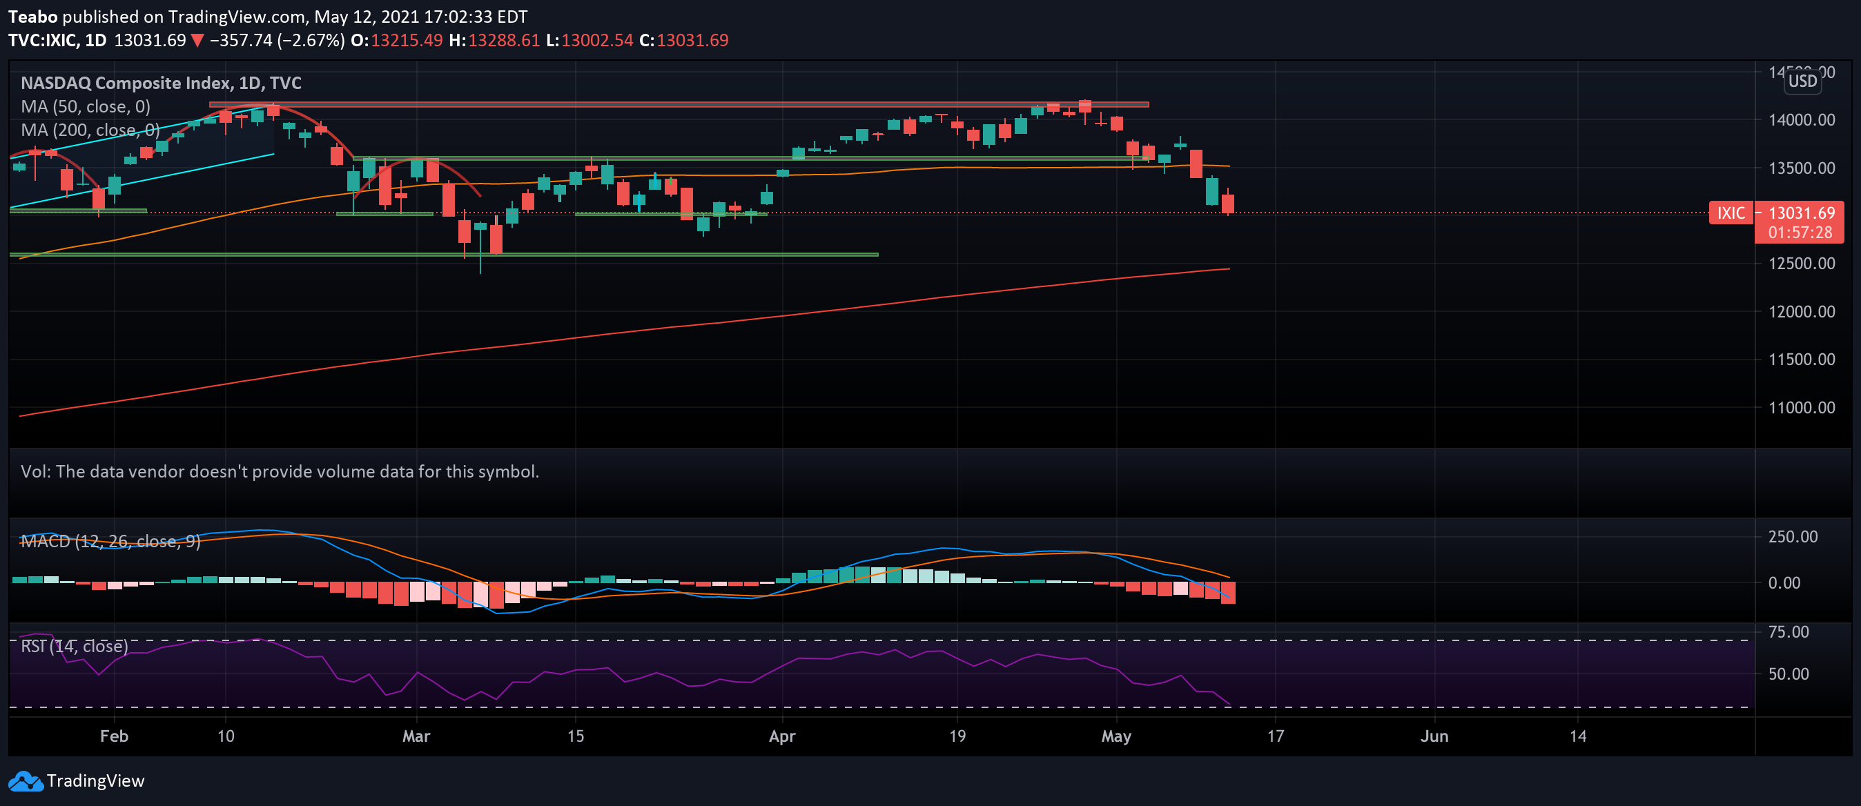Click the 14000.00 price axis label
This screenshot has height=806, width=1861.
click(x=1802, y=120)
